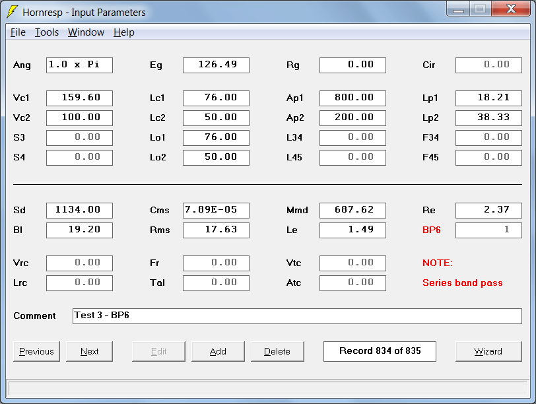This screenshot has width=536, height=404.
Task: Minimize the Hornresp window
Action: tap(458, 9)
